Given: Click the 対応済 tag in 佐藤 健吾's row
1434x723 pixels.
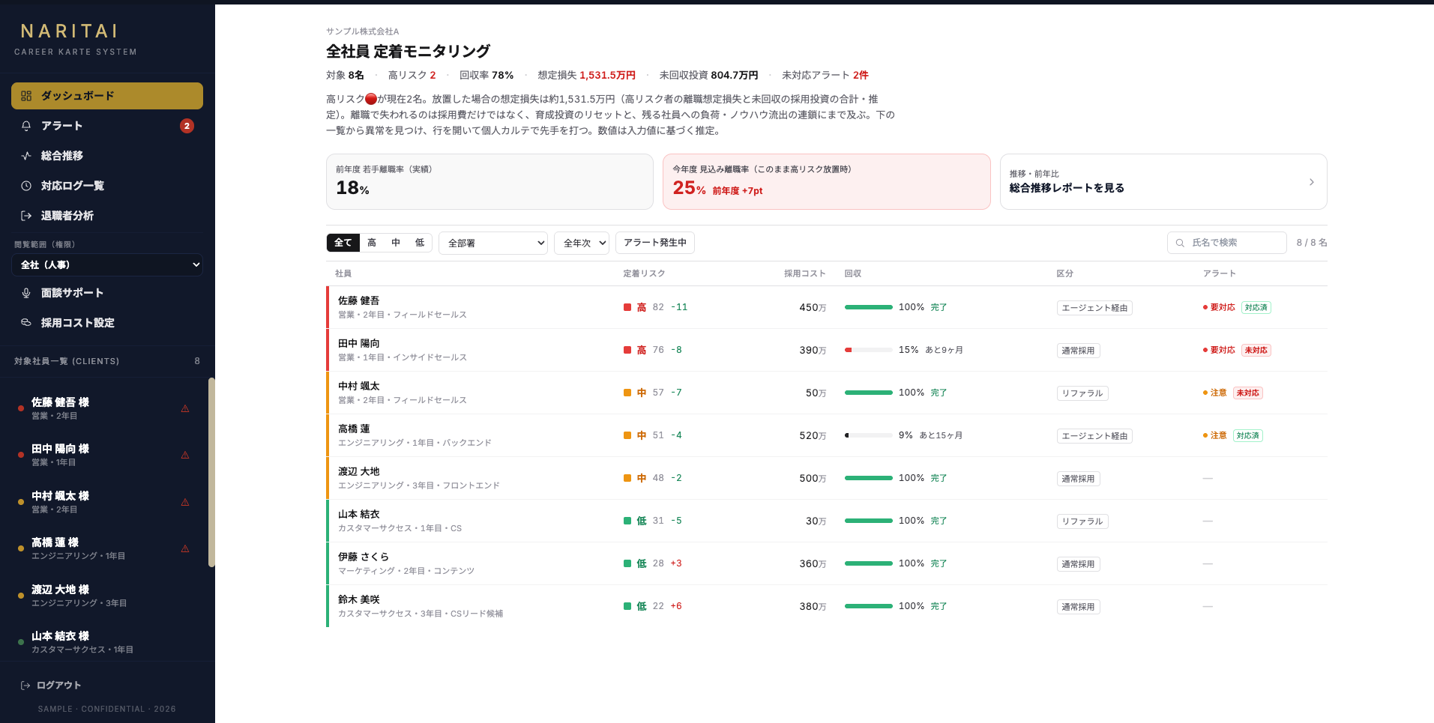Looking at the screenshot, I should tap(1256, 307).
